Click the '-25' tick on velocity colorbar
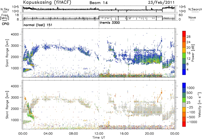The image size is (202, 139). (x=190, y=107)
